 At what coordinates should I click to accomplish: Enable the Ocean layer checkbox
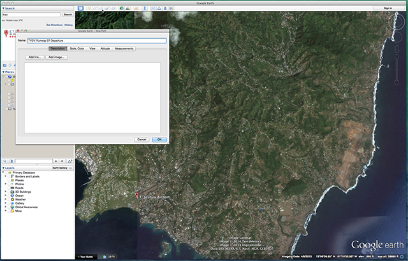click(8, 195)
